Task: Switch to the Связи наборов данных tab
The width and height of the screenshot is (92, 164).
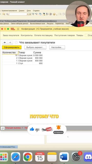Action: coord(19,24)
